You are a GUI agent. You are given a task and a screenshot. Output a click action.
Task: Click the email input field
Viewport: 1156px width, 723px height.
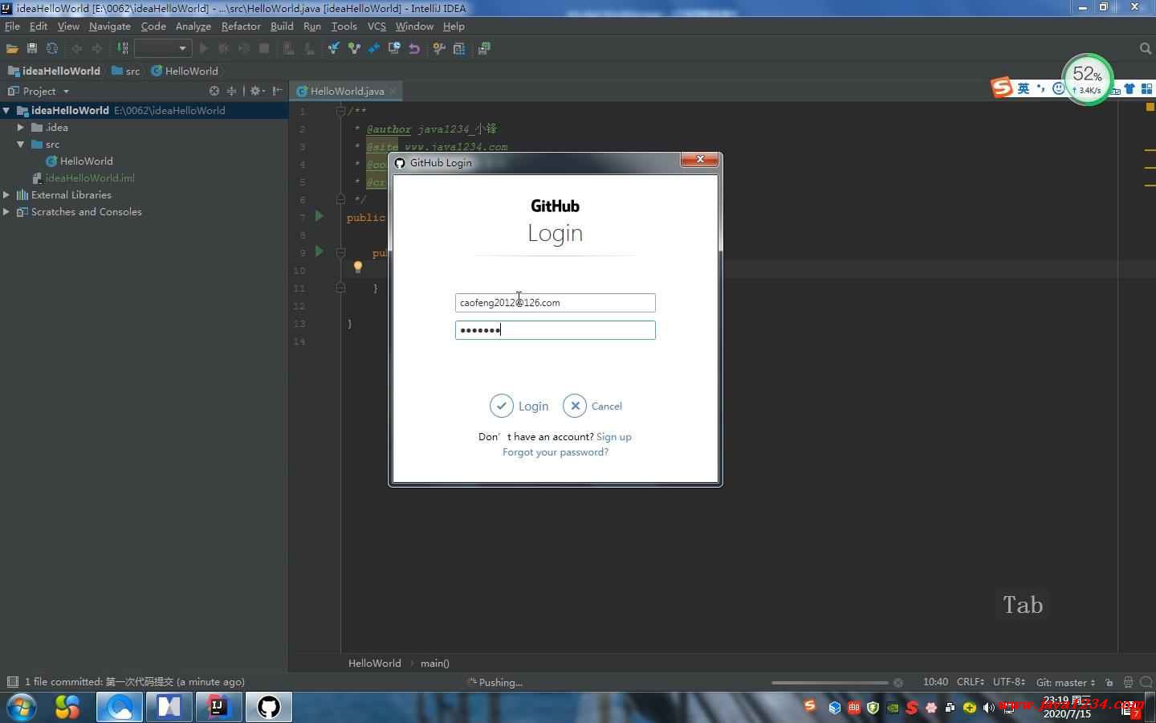[556, 303]
